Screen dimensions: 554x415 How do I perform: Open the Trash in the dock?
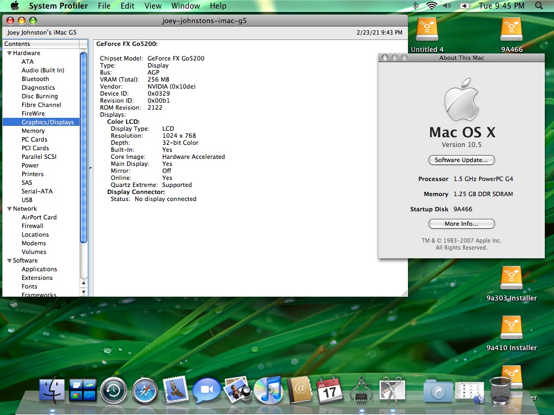coord(500,390)
